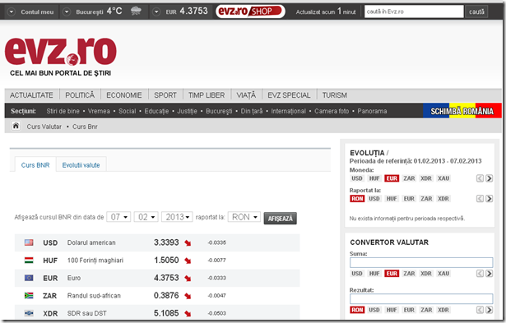This screenshot has width=506, height=323.
Task: Select XAU in Evoluția Moneda options
Action: pyautogui.click(x=443, y=178)
